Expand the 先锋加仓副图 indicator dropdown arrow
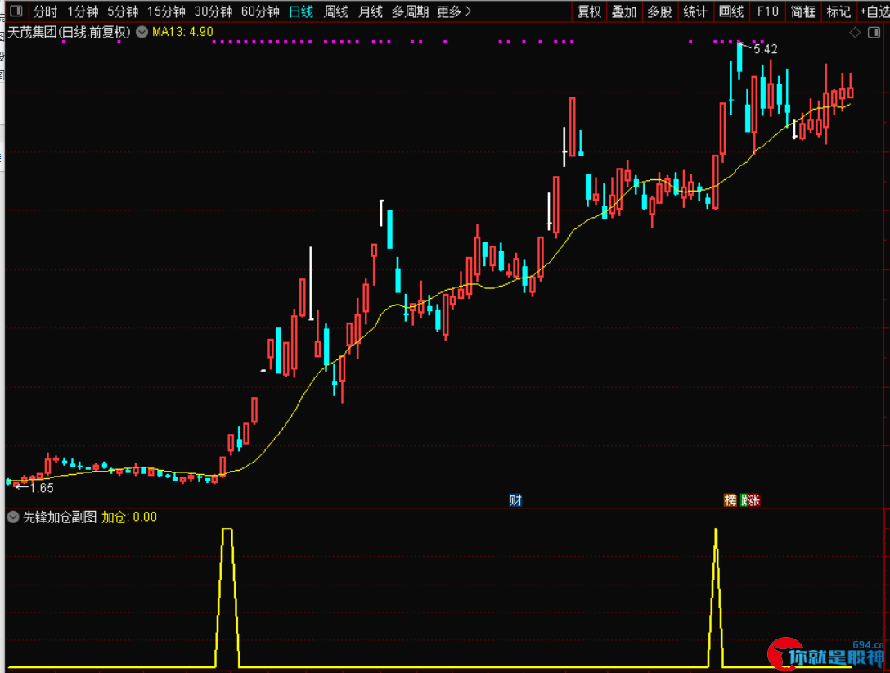The height and width of the screenshot is (673, 890). click(x=13, y=517)
